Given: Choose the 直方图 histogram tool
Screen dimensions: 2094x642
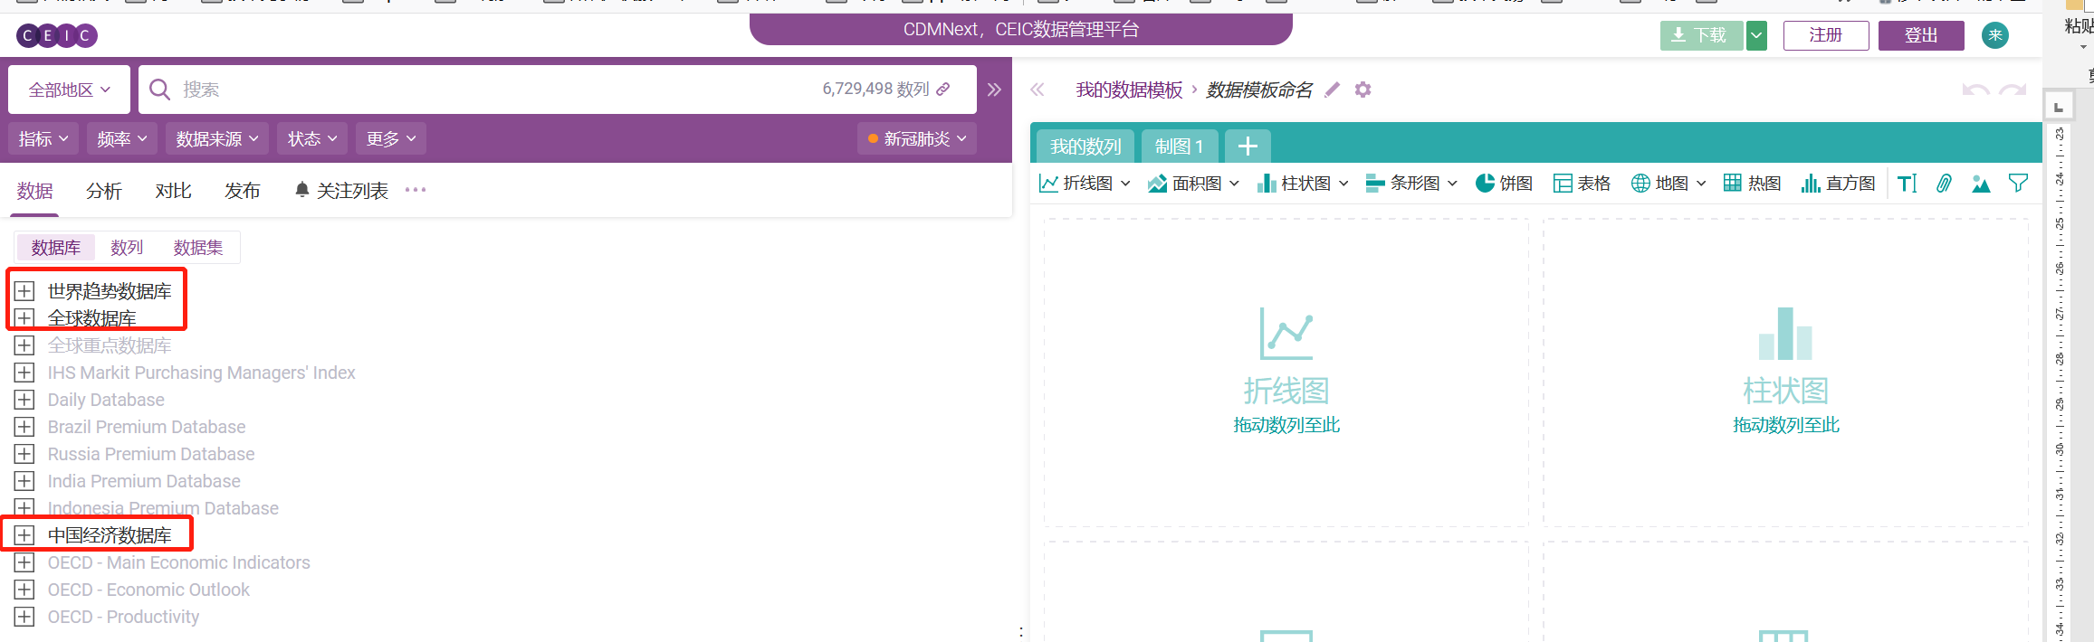Looking at the screenshot, I should (x=1838, y=184).
